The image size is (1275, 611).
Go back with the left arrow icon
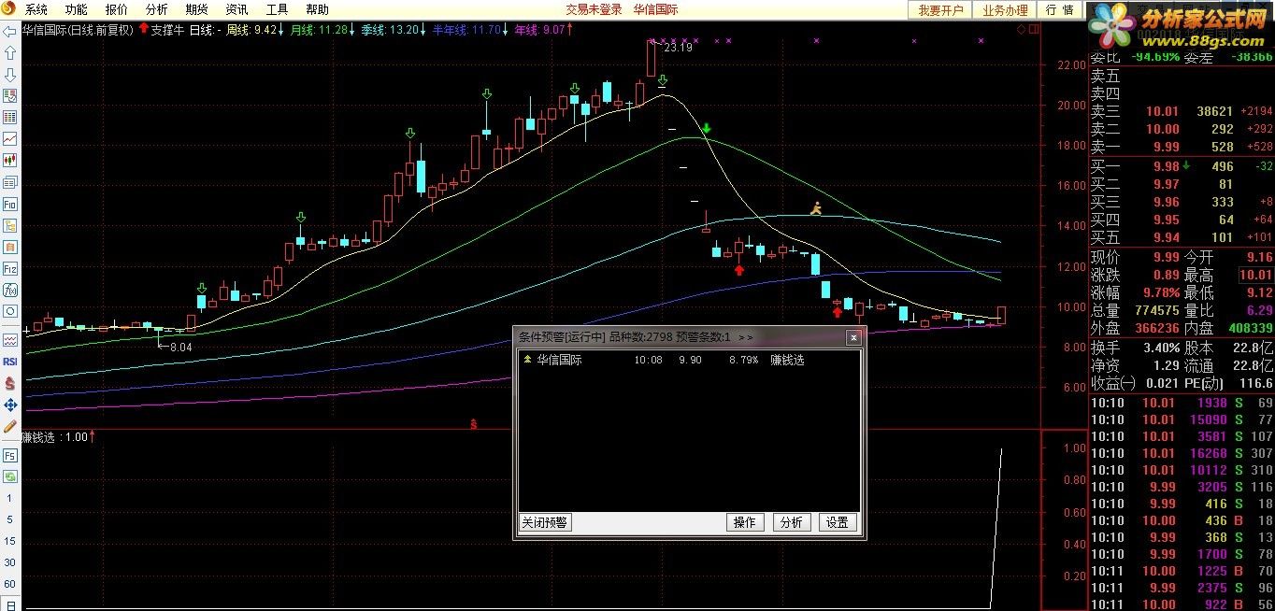pos(10,31)
